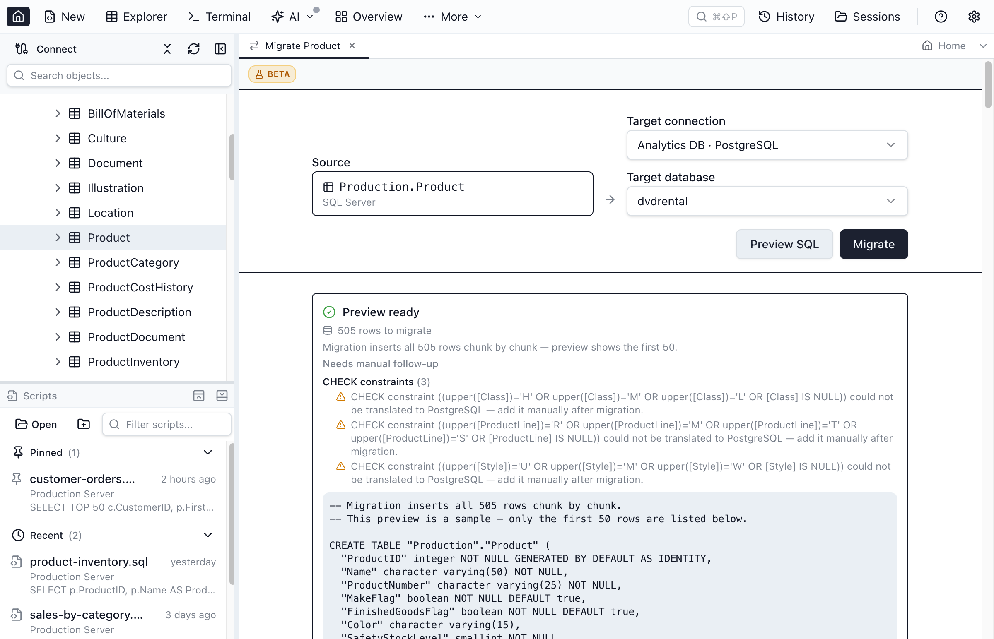Click the product-inventory.sql file icon
This screenshot has width=994, height=639.
point(17,562)
